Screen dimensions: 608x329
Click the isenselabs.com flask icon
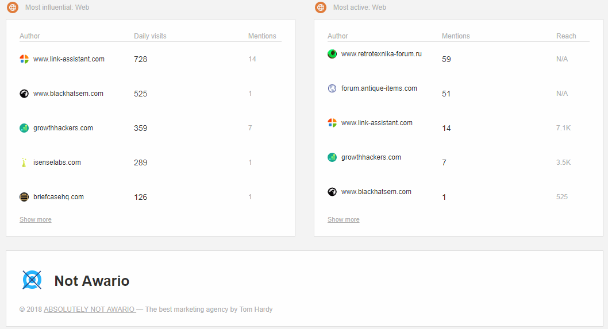pyautogui.click(x=24, y=162)
